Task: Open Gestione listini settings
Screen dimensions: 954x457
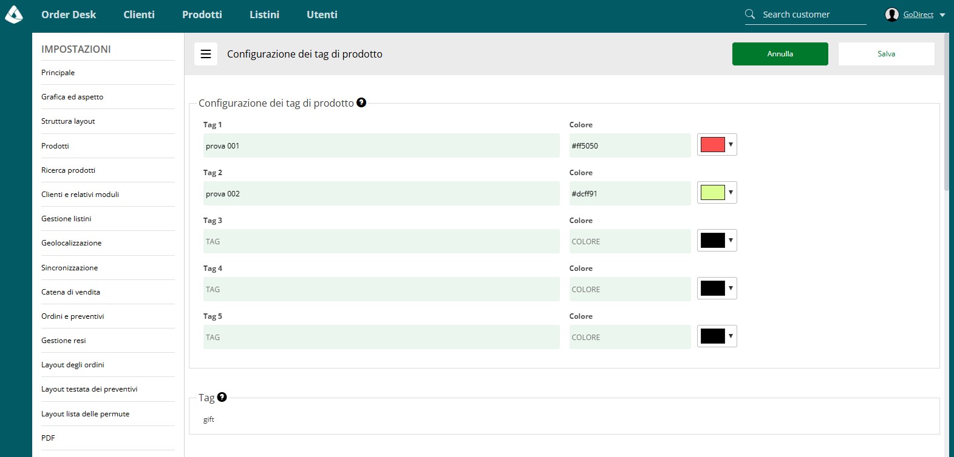Action: coord(108,219)
